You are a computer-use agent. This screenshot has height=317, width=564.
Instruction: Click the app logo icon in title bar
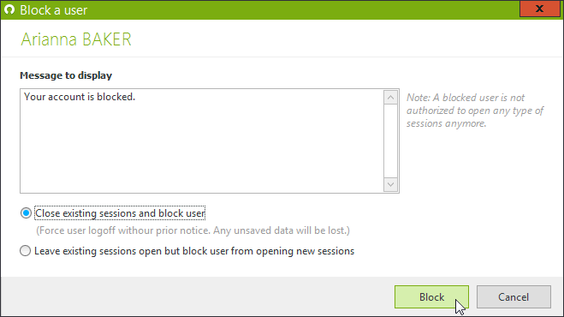click(9, 9)
